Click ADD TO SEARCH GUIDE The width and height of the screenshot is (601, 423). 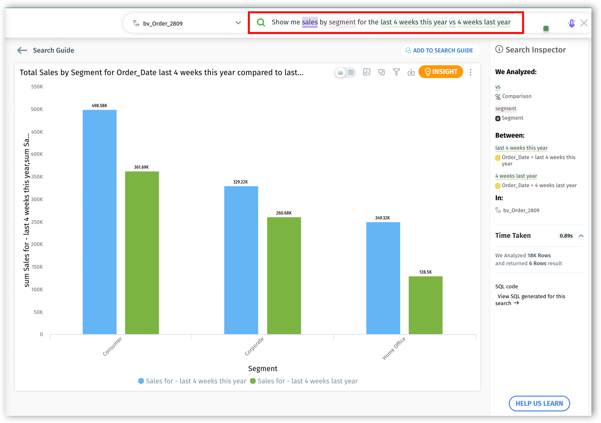440,51
